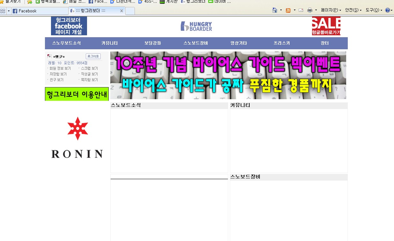Click the red RONIN logo advertisement
This screenshot has width=394, height=241.
click(x=77, y=137)
